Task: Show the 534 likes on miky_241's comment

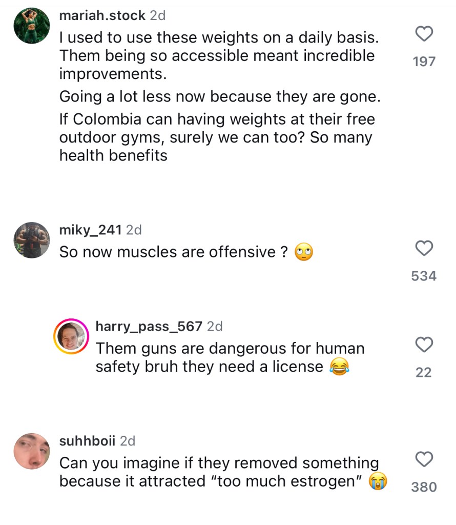Action: (x=424, y=276)
